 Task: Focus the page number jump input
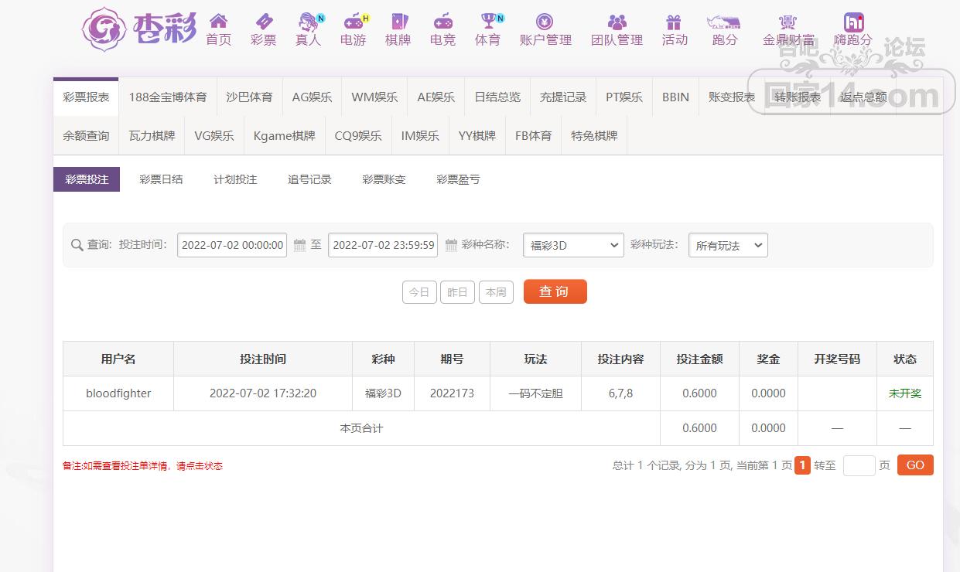[x=859, y=465]
